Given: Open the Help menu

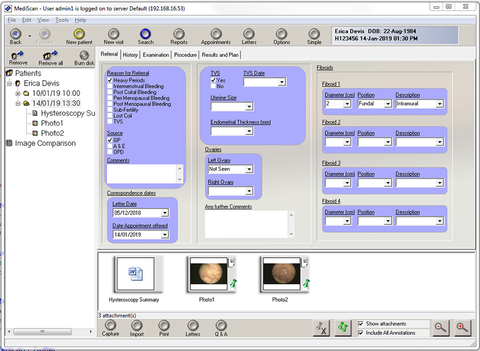Looking at the screenshot, I should (x=81, y=20).
